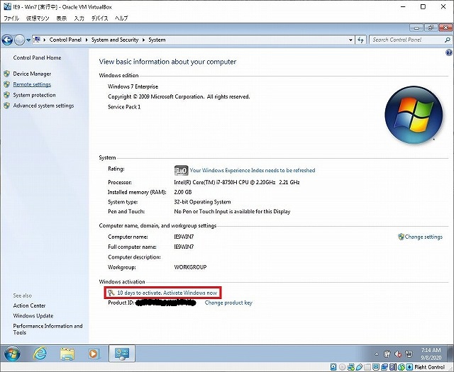This screenshot has width=454, height=372.
Task: Click the System control panel taskbar button
Action: click(122, 354)
